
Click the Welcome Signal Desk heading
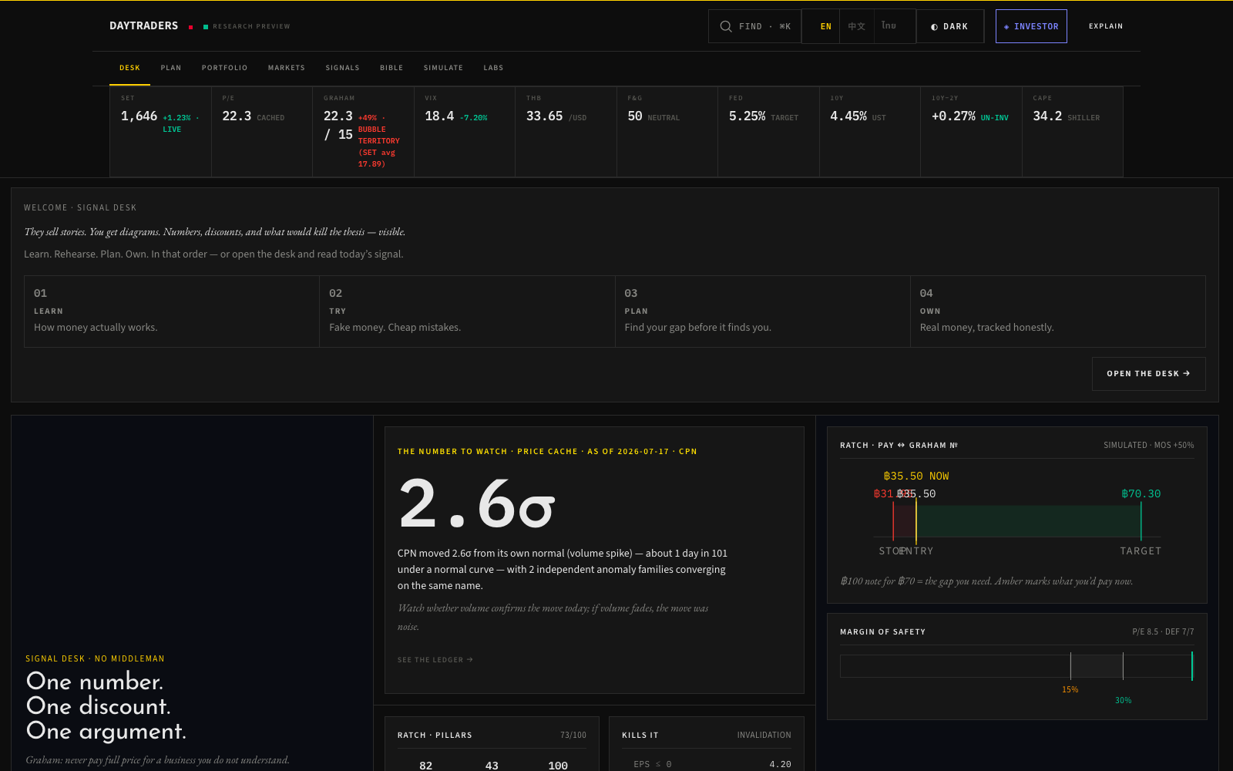(80, 208)
